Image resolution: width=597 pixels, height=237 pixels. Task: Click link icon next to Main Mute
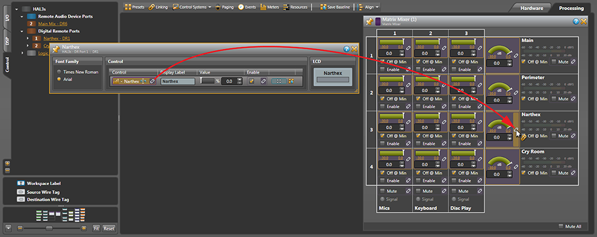(x=573, y=61)
